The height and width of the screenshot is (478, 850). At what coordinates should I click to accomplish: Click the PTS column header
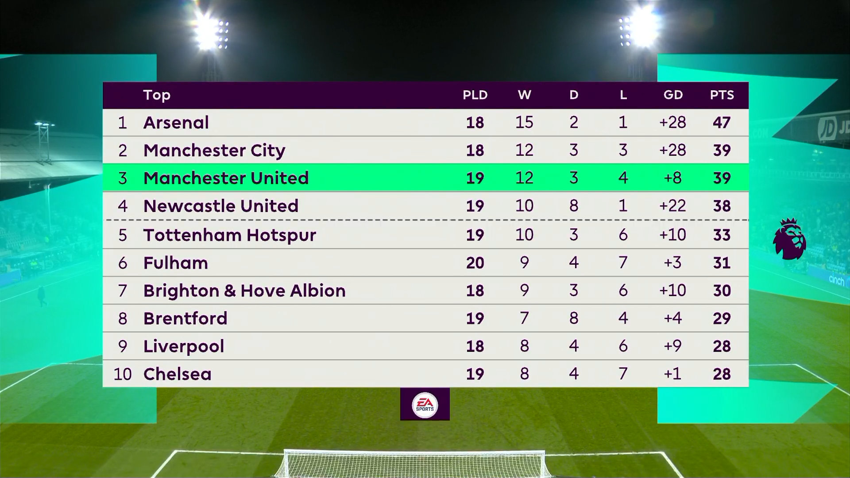click(722, 95)
